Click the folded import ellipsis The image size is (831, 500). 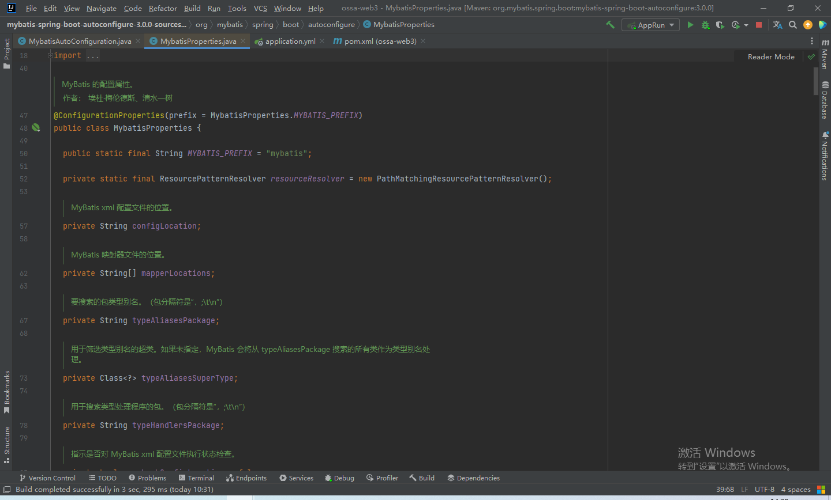(92, 56)
